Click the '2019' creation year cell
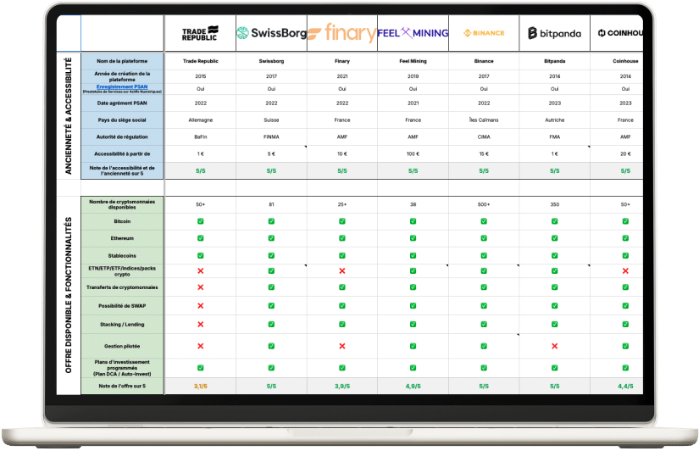Screen dimensions: 699x451 413,76
